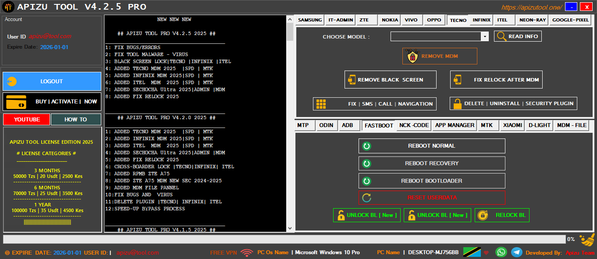Switch to the APP MANAGER tab
This screenshot has height=259, width=597.
pos(455,125)
